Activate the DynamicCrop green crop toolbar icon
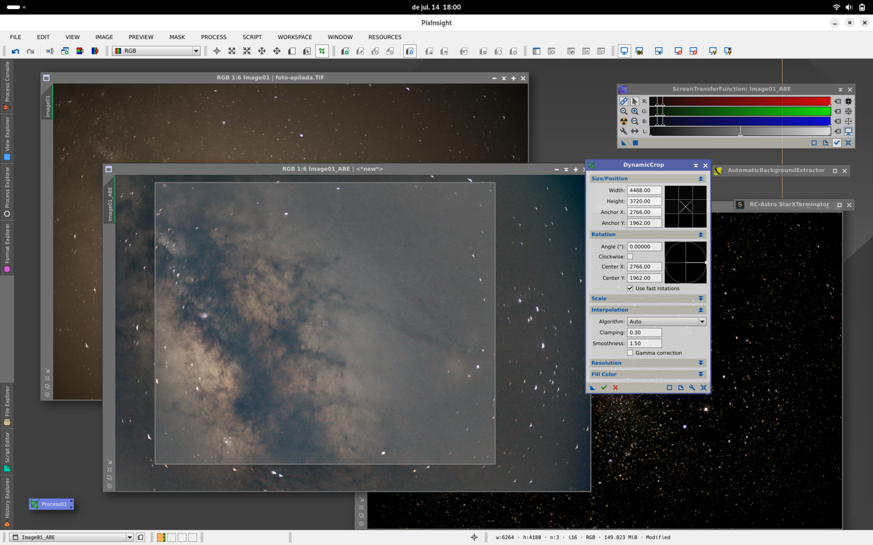 pyautogui.click(x=322, y=51)
